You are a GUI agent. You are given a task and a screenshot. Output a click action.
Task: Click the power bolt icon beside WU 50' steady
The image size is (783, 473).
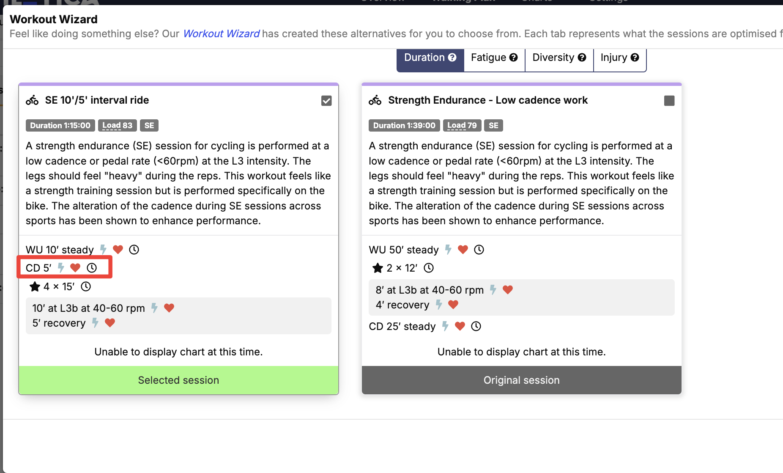pyautogui.click(x=448, y=250)
